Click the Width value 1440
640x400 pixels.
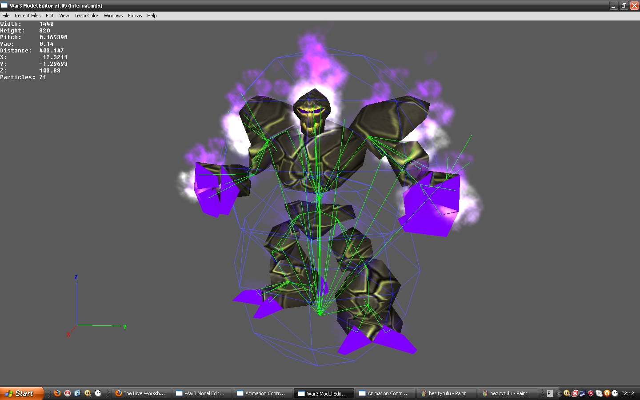tap(46, 24)
